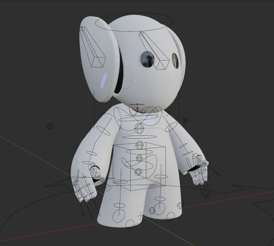This screenshot has width=274, height=246.
Task: Click the character's large dark round eye
Action: click(147, 59)
